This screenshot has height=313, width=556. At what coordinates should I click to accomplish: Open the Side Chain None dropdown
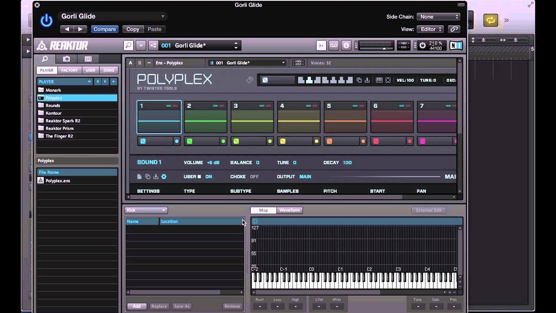[438, 17]
